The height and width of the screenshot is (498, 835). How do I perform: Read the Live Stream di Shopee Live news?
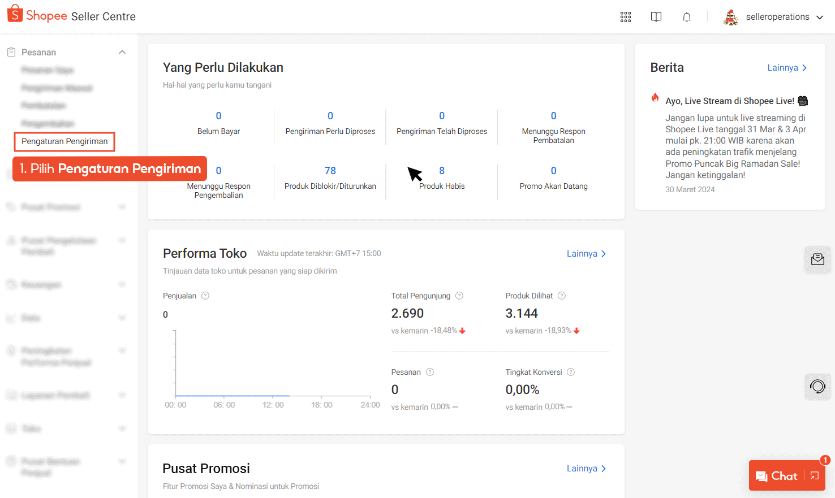pyautogui.click(x=729, y=101)
